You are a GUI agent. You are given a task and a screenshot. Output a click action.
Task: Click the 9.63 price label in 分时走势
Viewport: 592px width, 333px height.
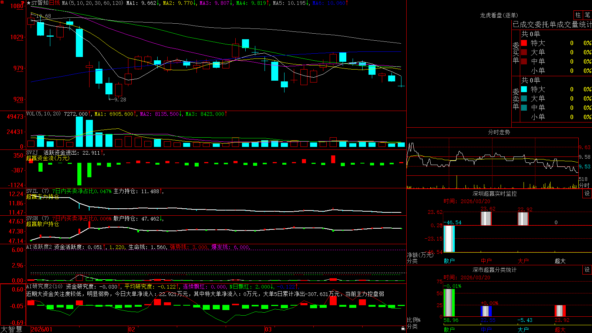click(x=585, y=147)
